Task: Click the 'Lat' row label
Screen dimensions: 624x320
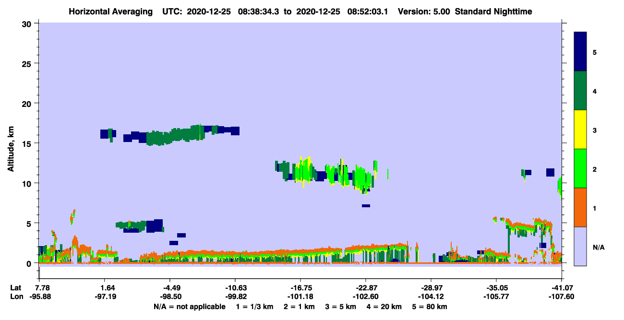Action: 15,288
